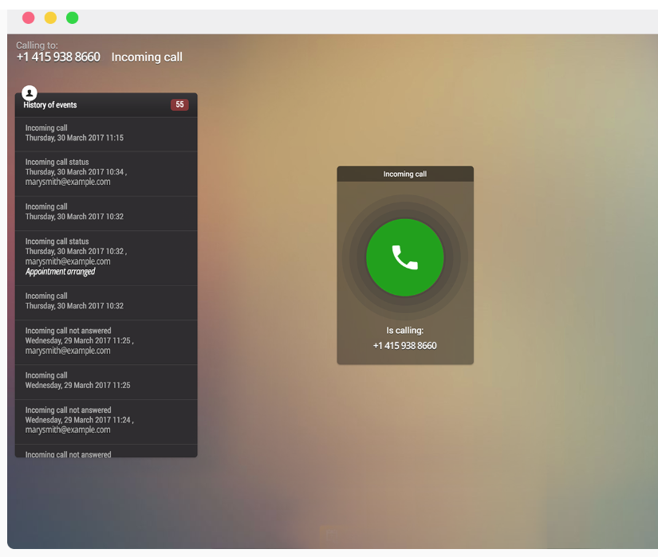Click the Incoming call card title bar

click(x=405, y=174)
